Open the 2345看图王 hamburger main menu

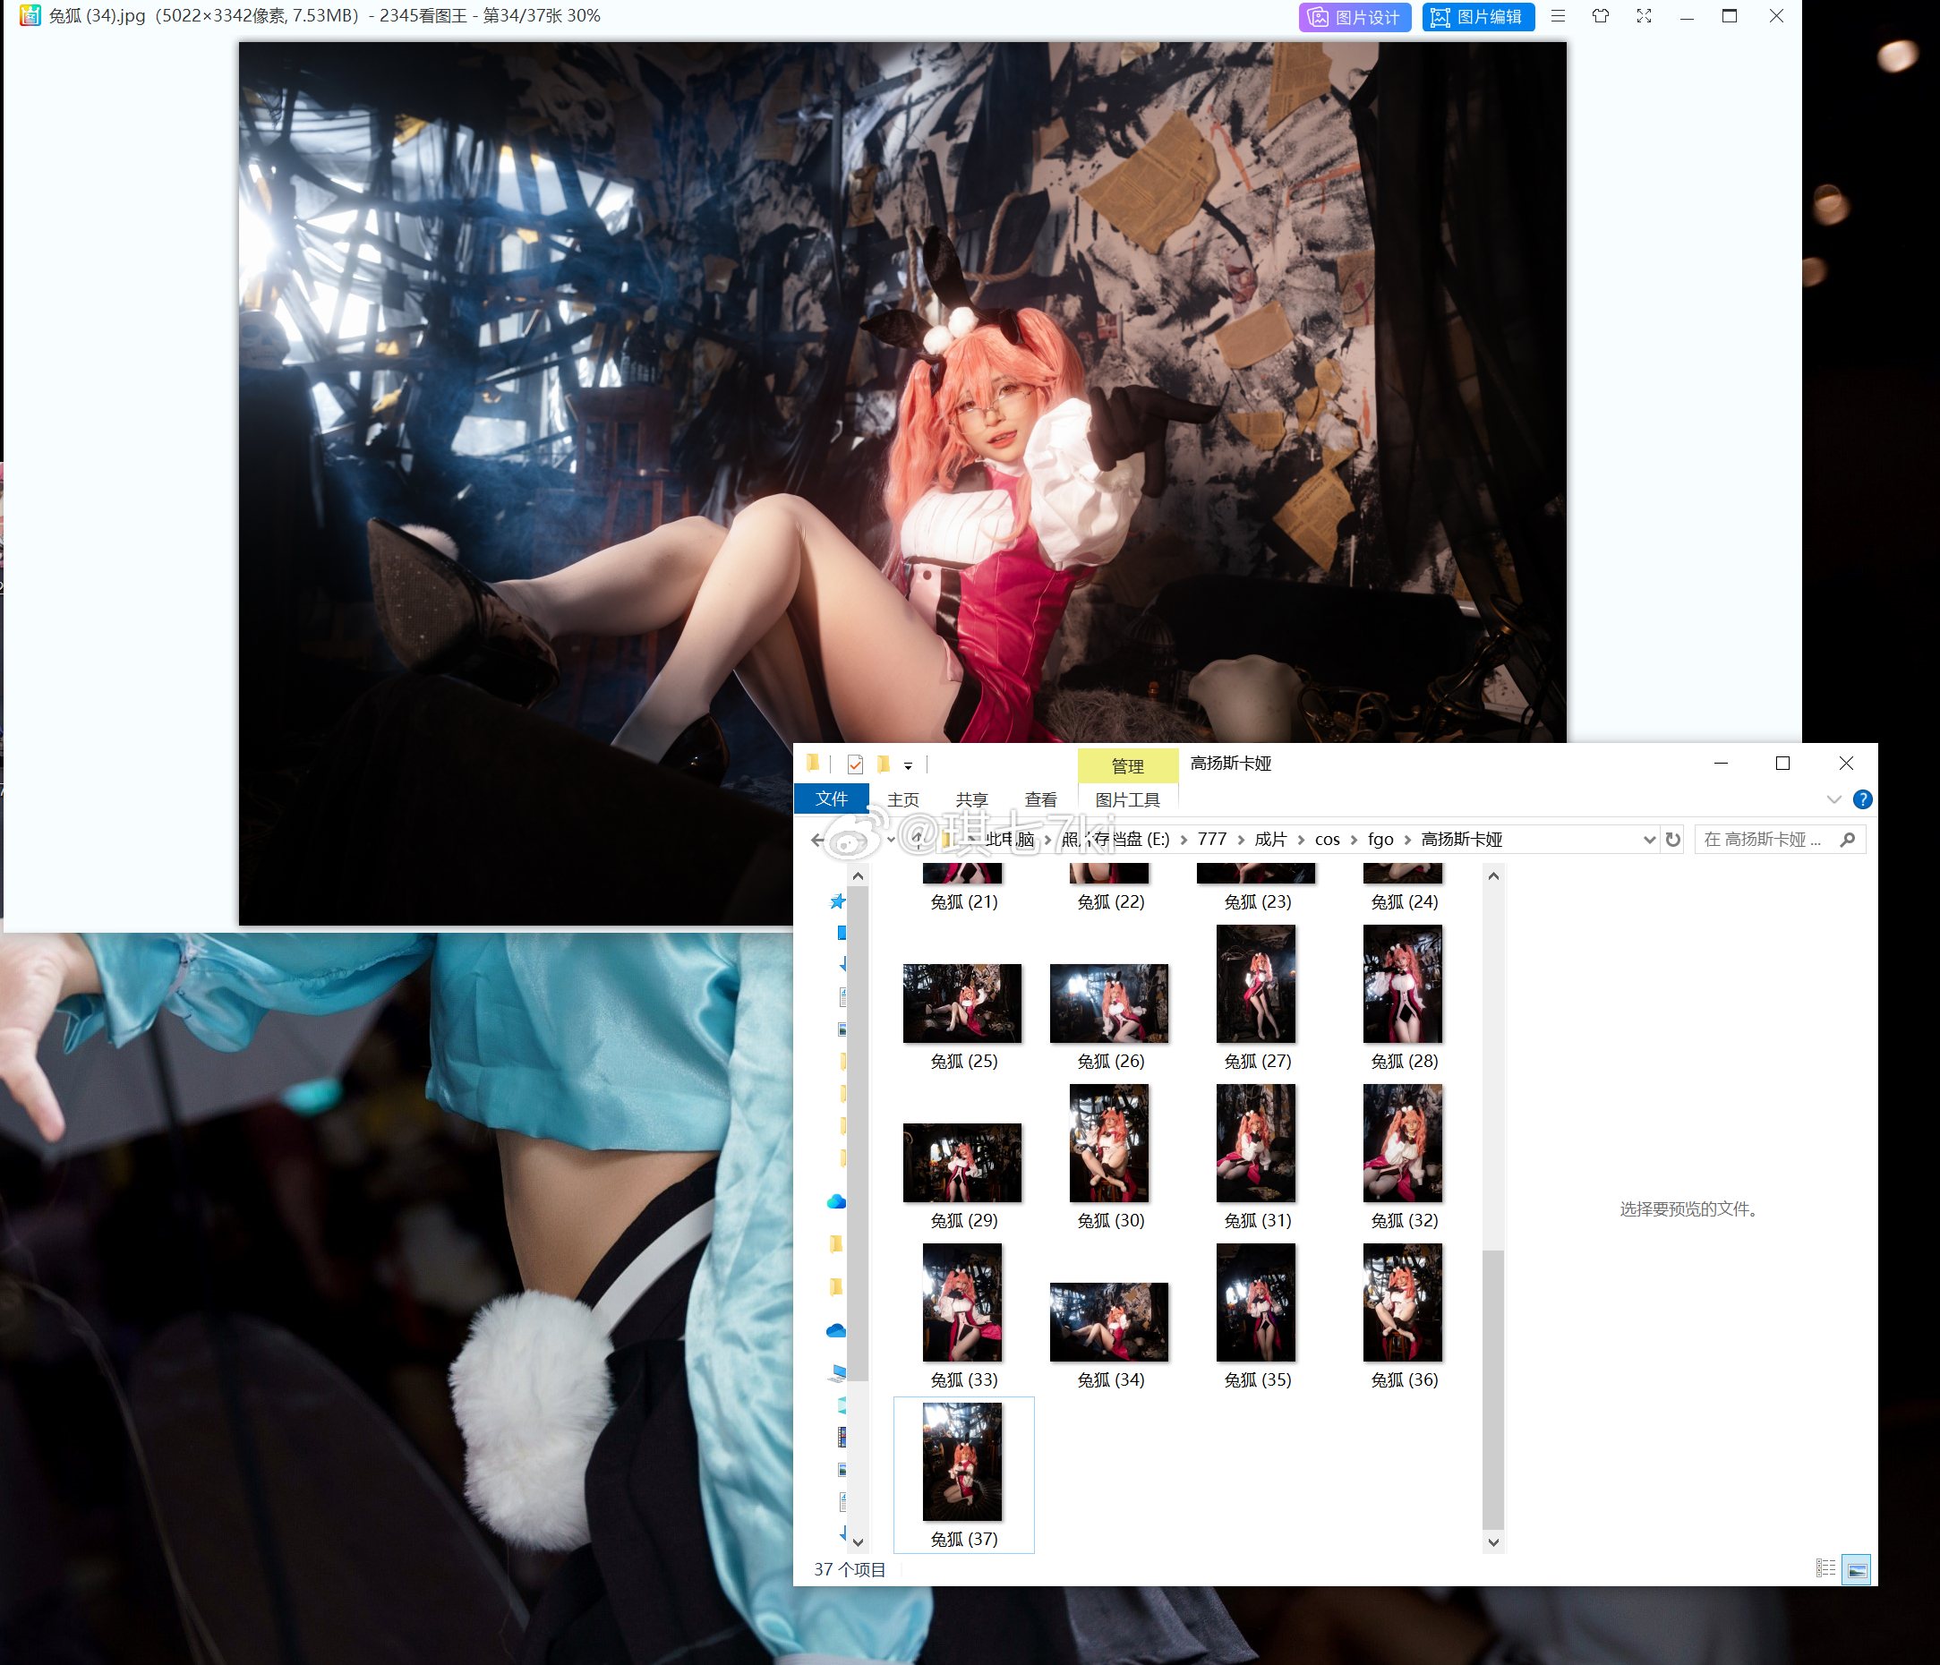[1558, 16]
